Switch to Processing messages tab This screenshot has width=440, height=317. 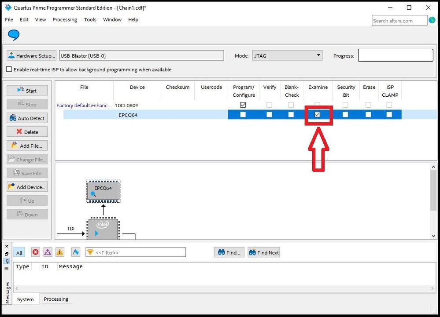56,299
